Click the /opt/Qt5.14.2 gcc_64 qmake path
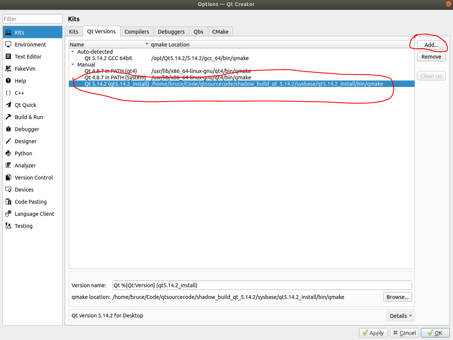 tap(200, 58)
